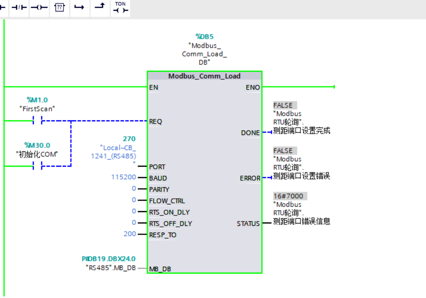Select the DONE output tag 测距端口设置完成
Screen dimensions: 426x298
(x=301, y=130)
